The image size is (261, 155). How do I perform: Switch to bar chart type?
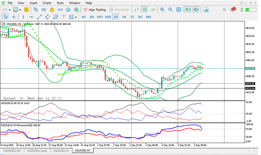tap(137, 10)
